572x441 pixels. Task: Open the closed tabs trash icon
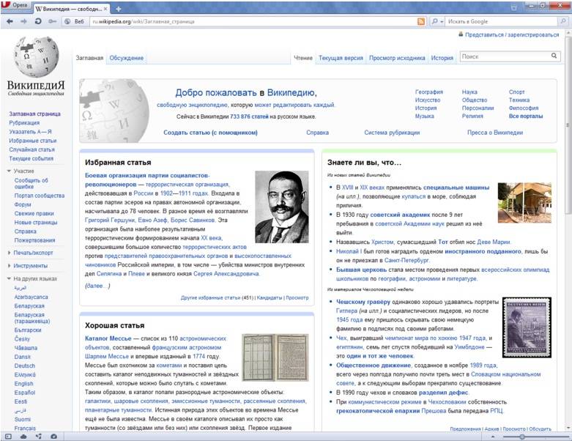coord(513,7)
